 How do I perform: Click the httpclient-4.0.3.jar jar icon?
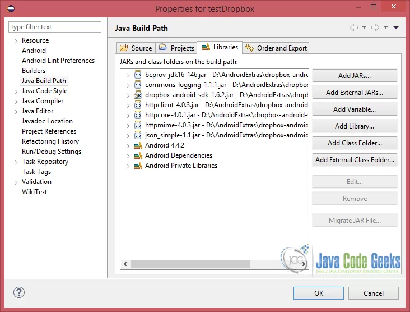point(138,105)
